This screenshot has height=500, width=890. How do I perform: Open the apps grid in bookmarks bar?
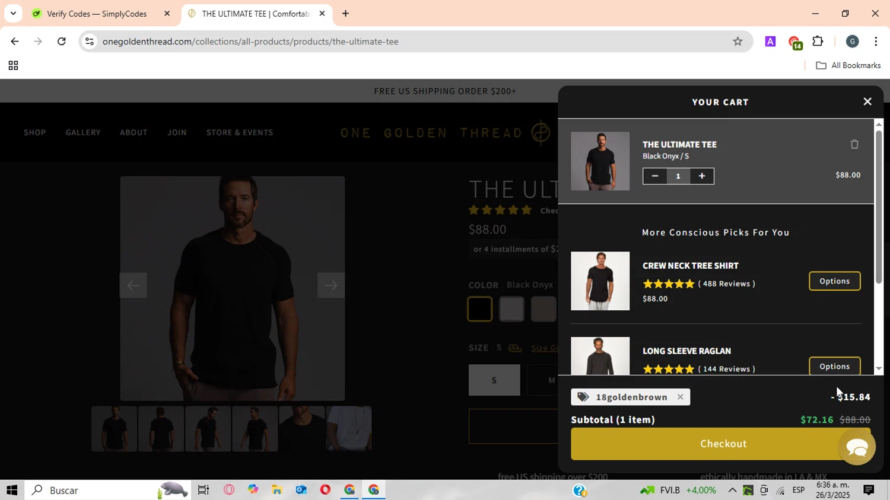[13, 66]
